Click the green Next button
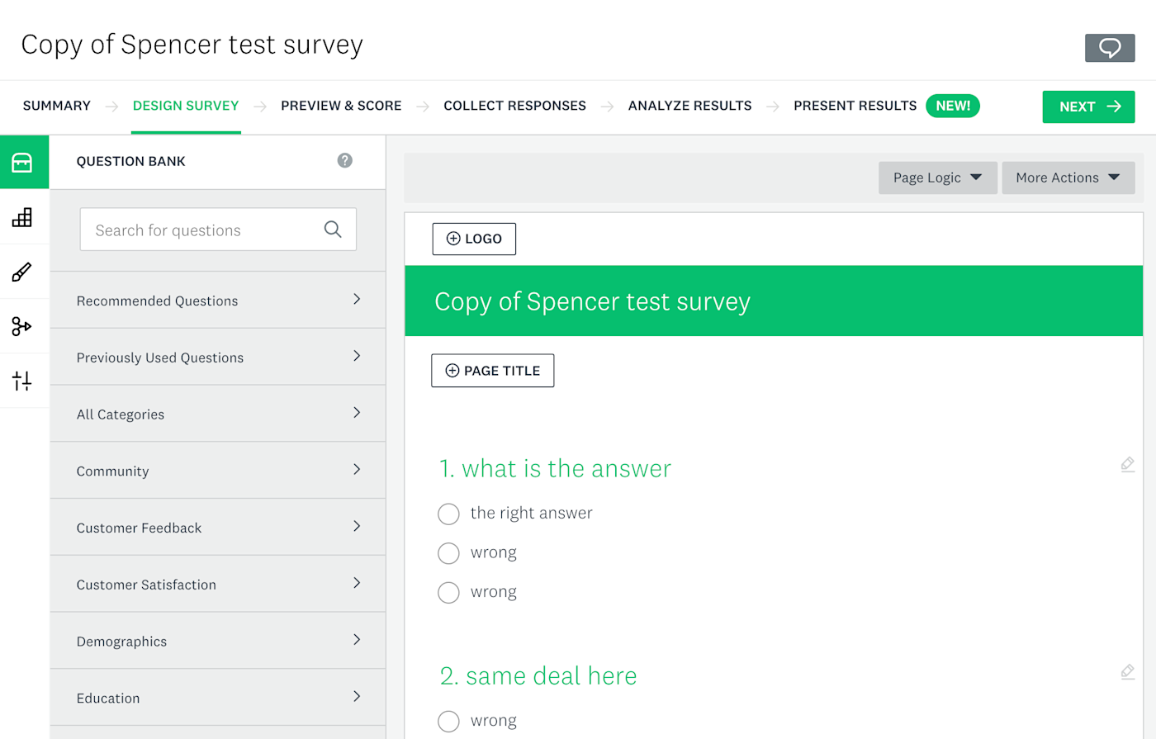The height and width of the screenshot is (739, 1156). pos(1088,107)
